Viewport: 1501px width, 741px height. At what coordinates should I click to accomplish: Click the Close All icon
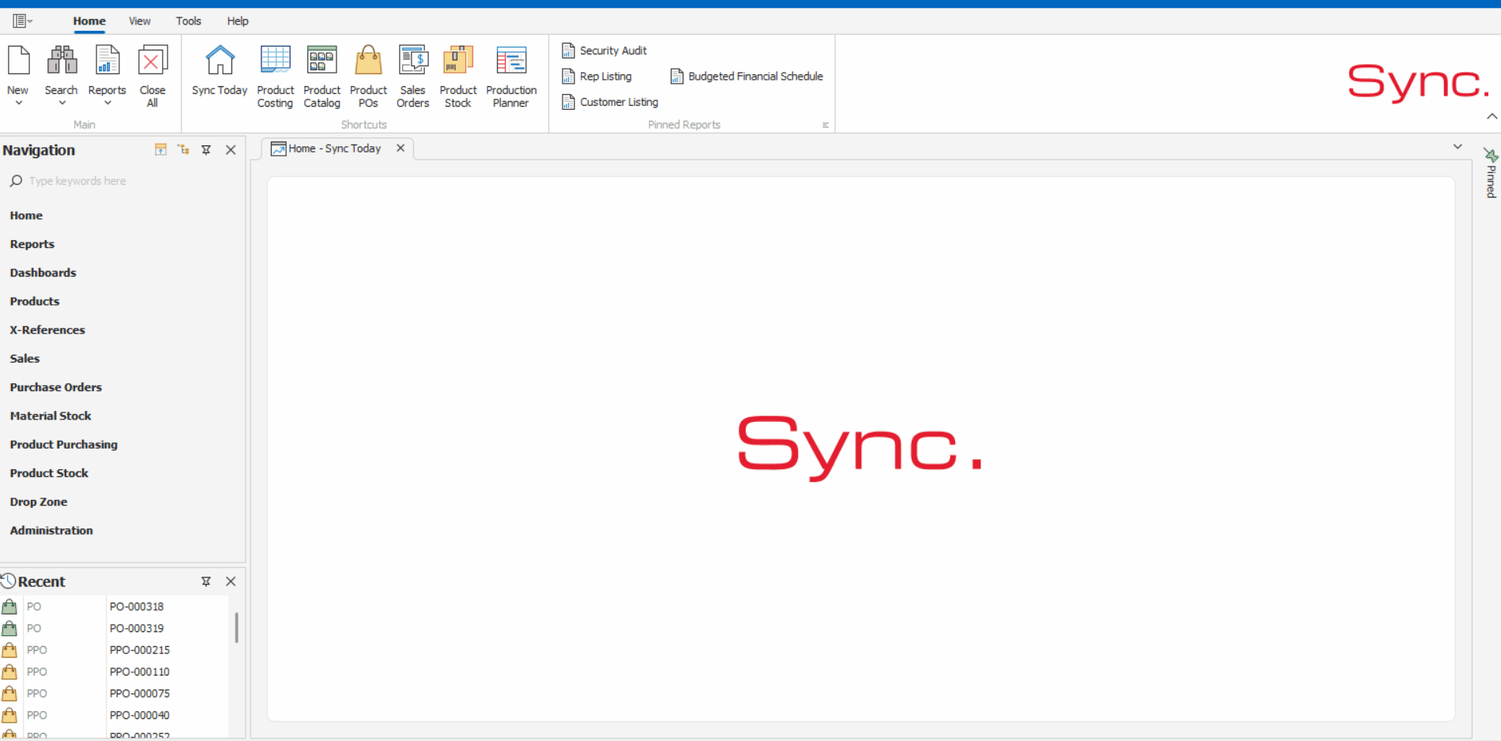152,61
